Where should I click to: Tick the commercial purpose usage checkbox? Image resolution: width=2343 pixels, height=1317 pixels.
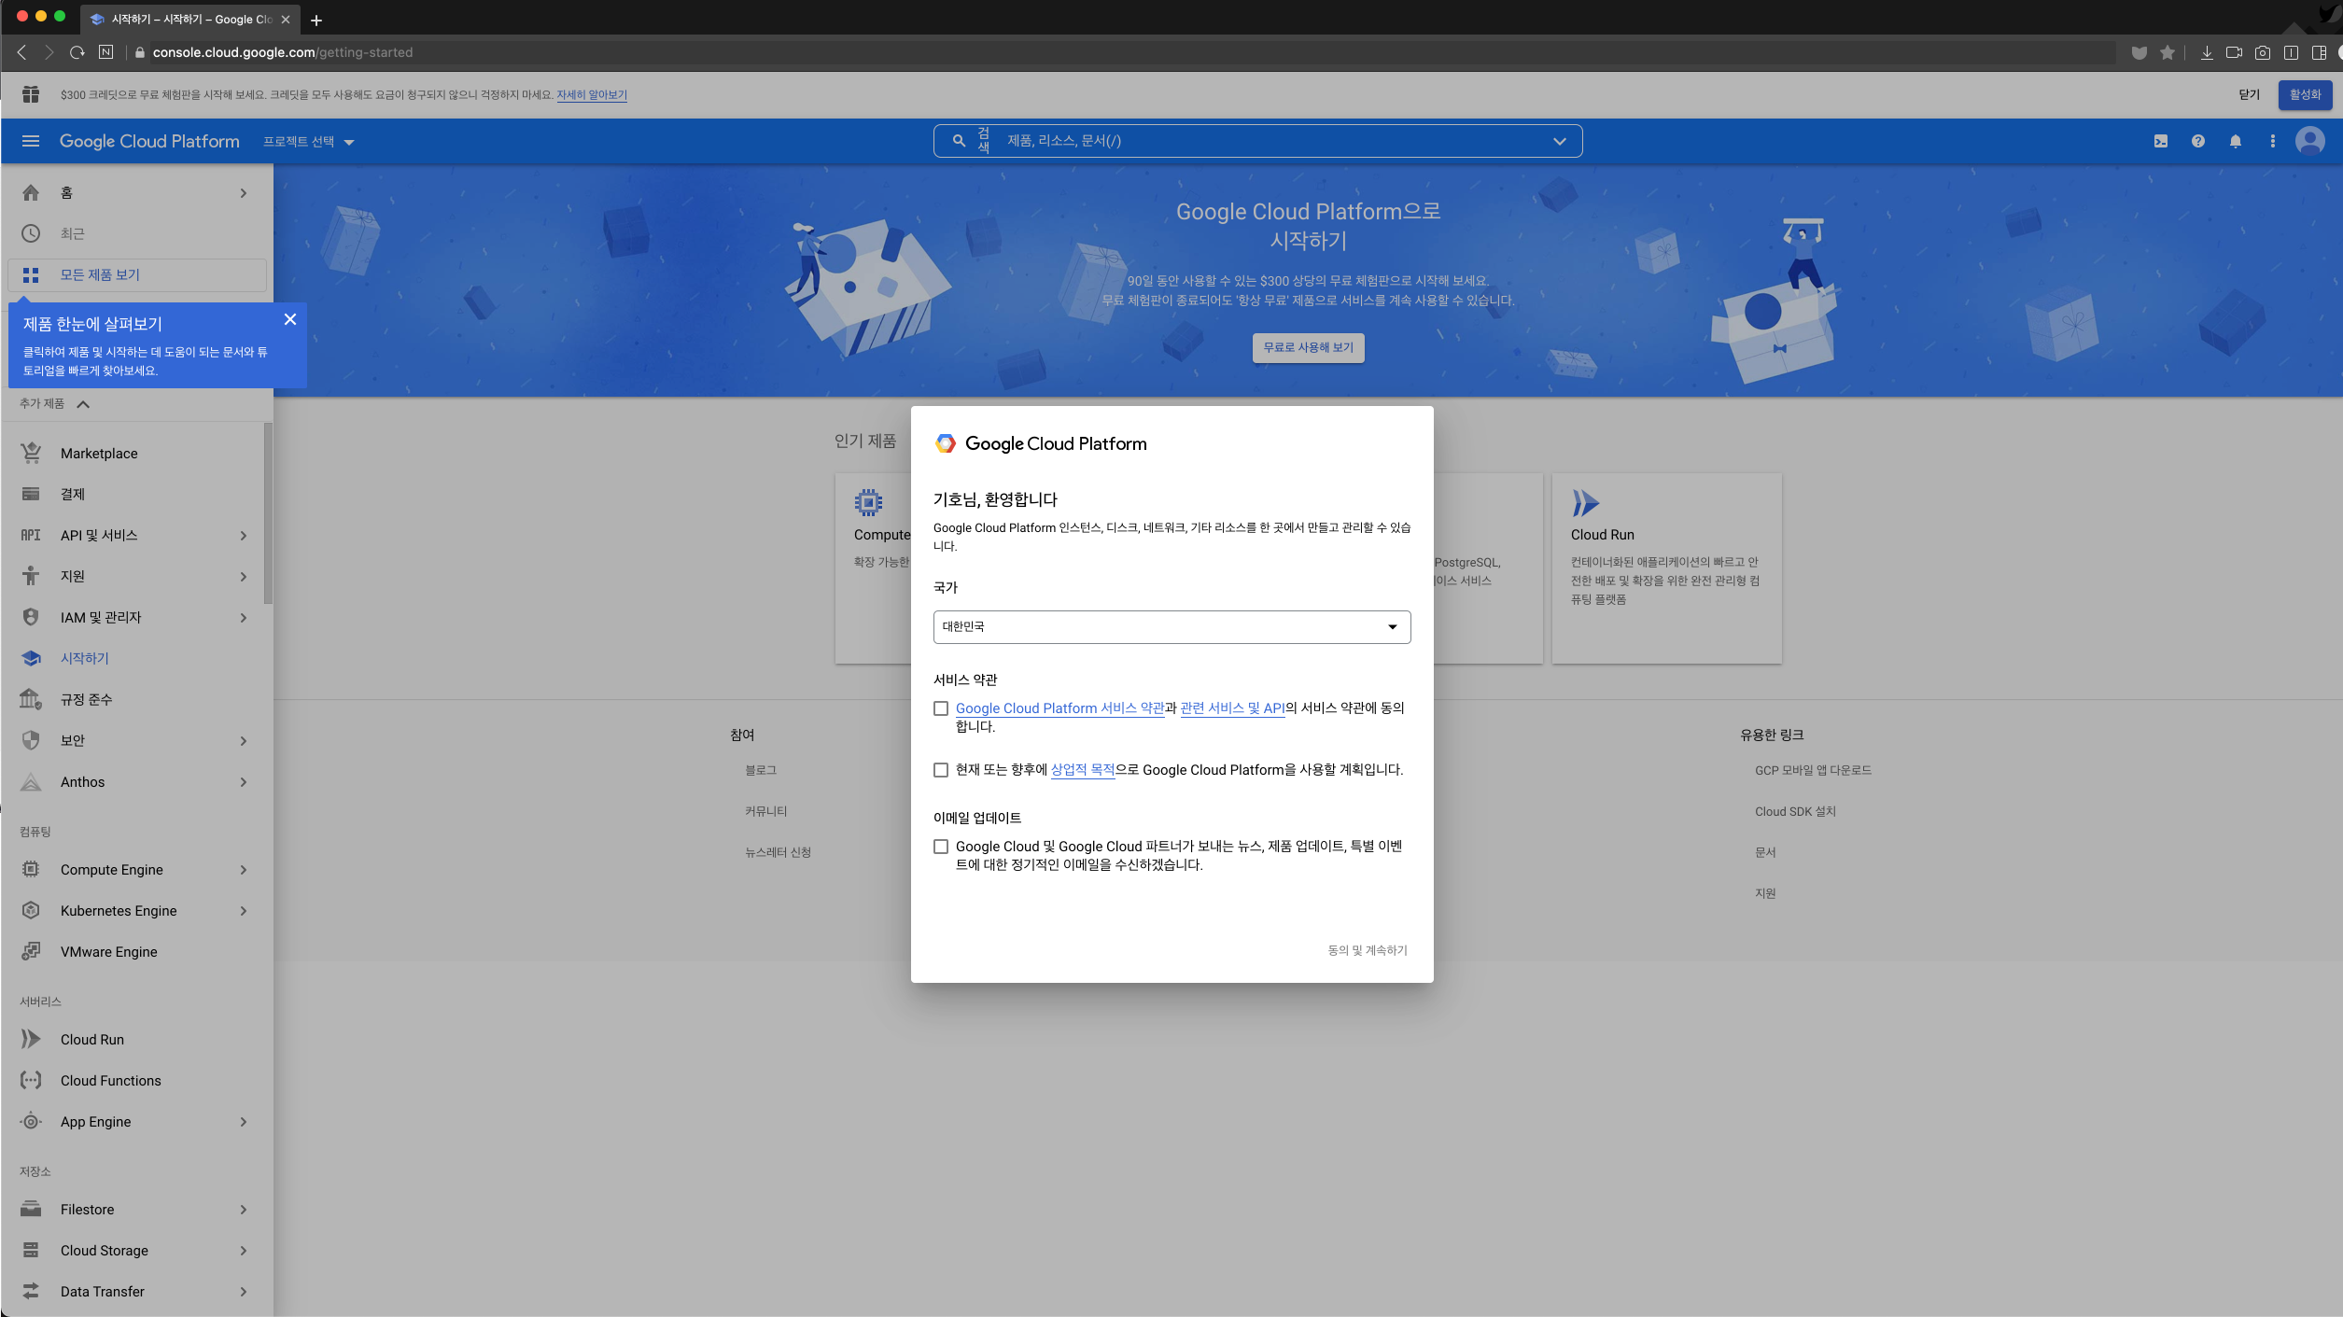[x=941, y=770]
